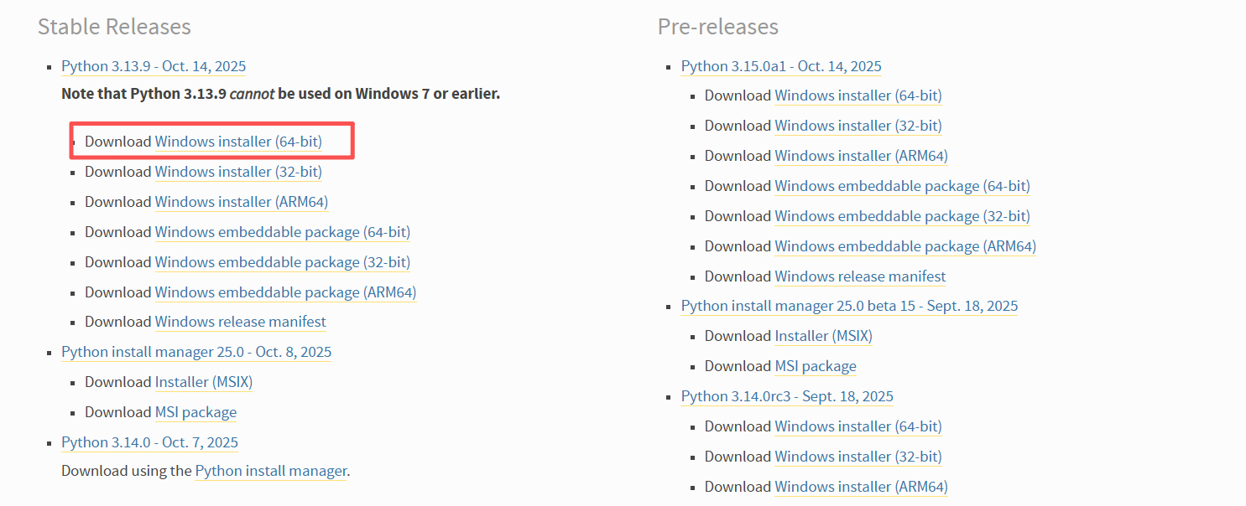The image size is (1246, 506).
Task: Download the stable Windows embeddable package (ARM64)
Action: [x=285, y=292]
